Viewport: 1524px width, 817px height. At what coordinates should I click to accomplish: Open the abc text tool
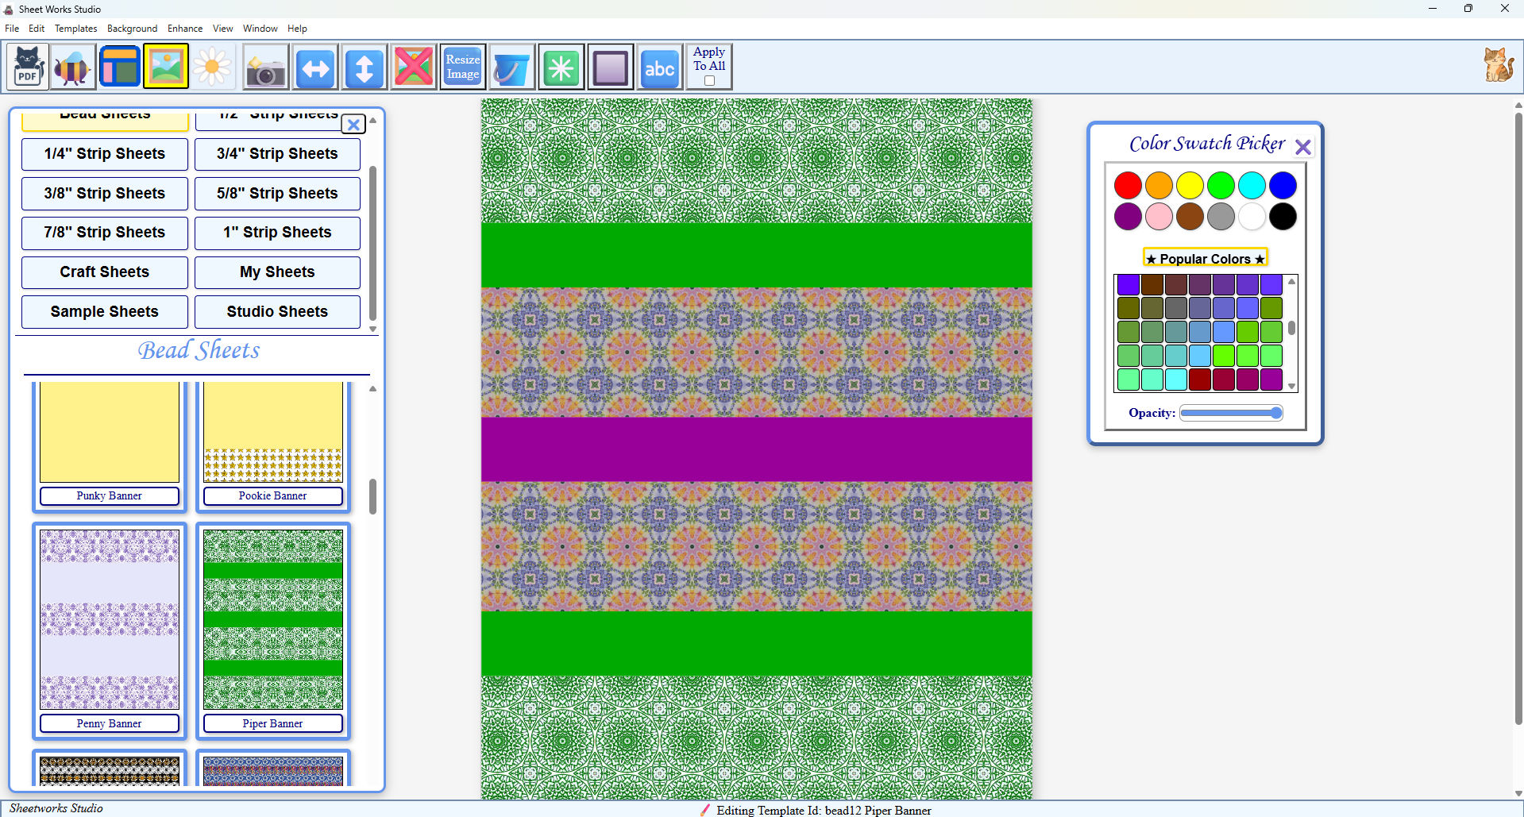[659, 66]
